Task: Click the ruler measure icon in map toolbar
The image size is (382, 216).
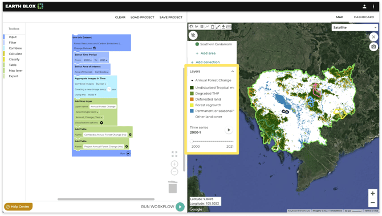Action: 229,27
